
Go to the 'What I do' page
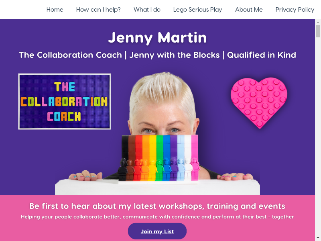pyautogui.click(x=147, y=10)
